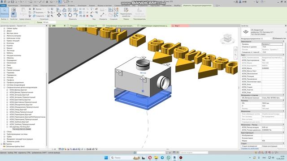Close the Project Browser panel
This screenshot has height=161, width=287.
click(x=46, y=26)
